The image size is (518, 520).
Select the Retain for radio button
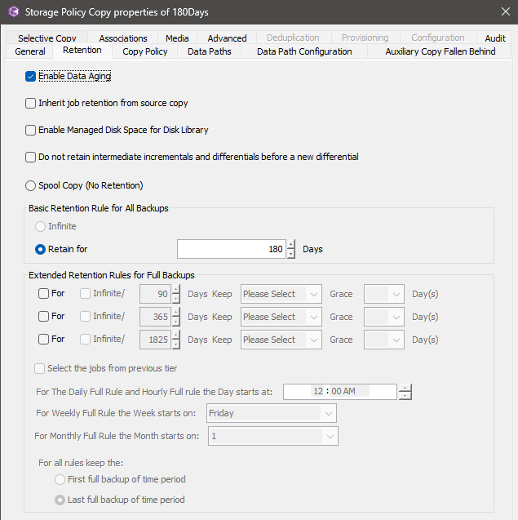click(40, 249)
